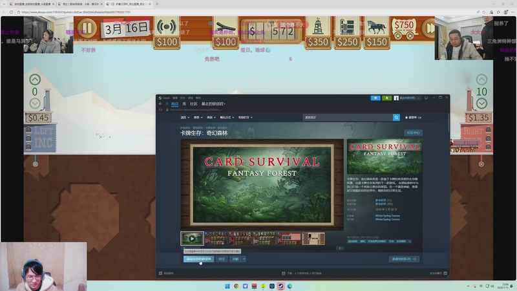This screenshot has height=291, width=517.
Task: Click the add to wishlist button
Action: coord(199,259)
